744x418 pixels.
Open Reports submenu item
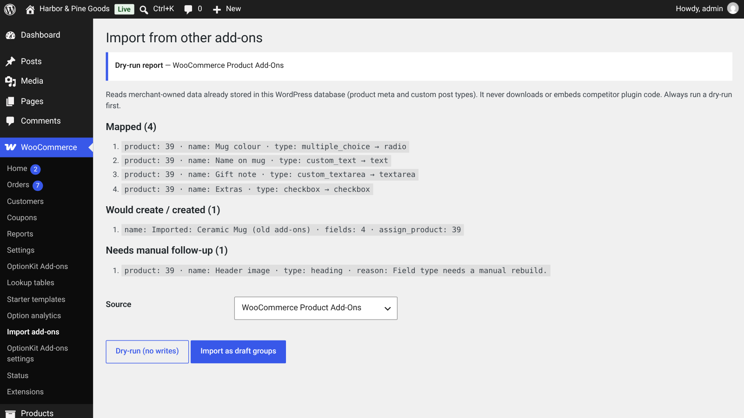pyautogui.click(x=20, y=234)
